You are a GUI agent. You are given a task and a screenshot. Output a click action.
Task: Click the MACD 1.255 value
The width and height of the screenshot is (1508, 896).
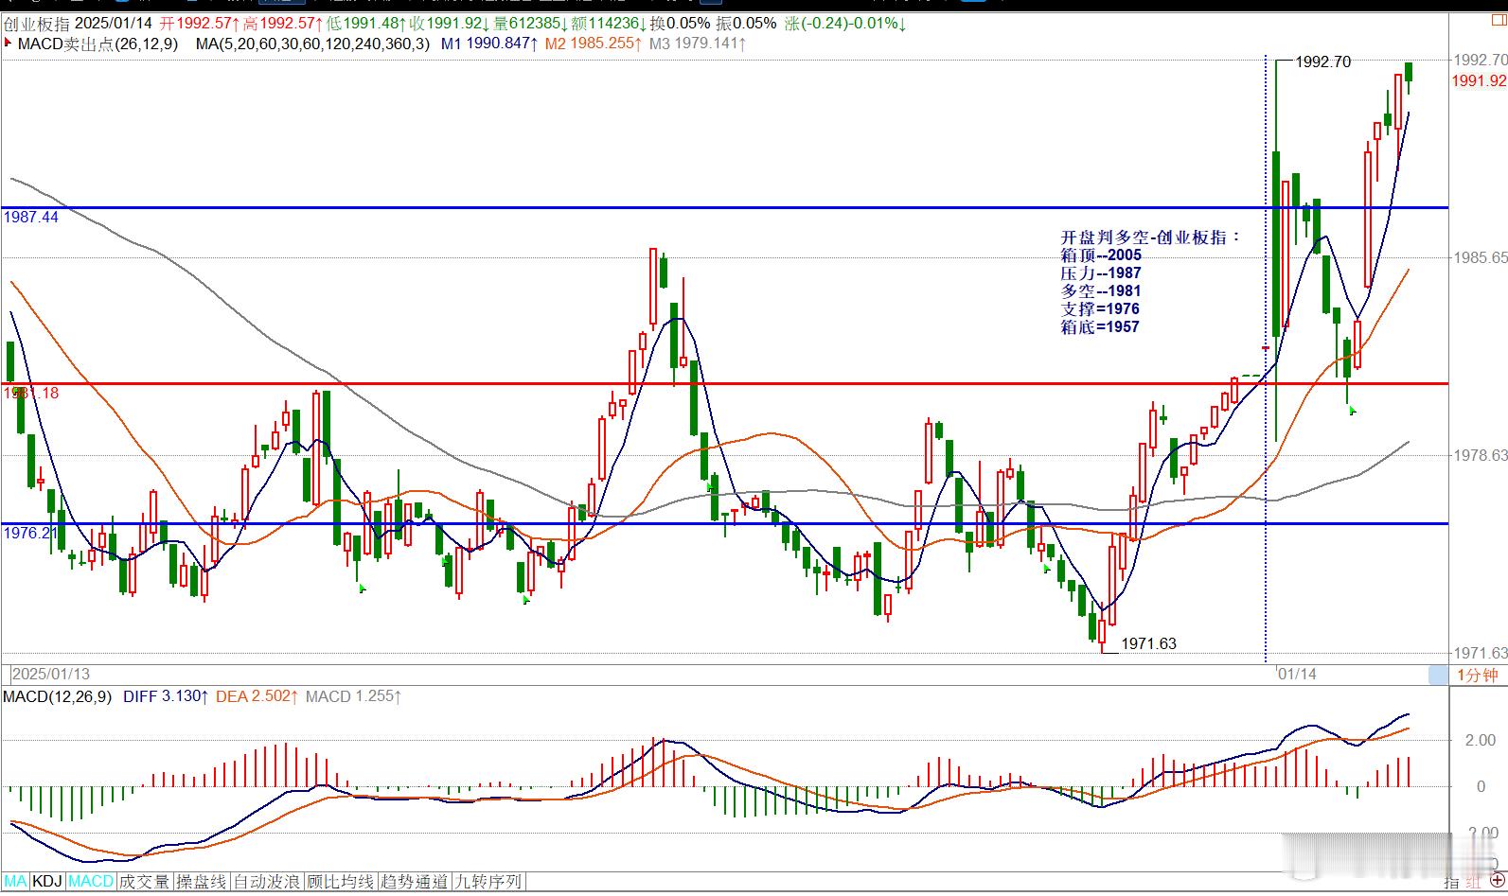point(353,696)
